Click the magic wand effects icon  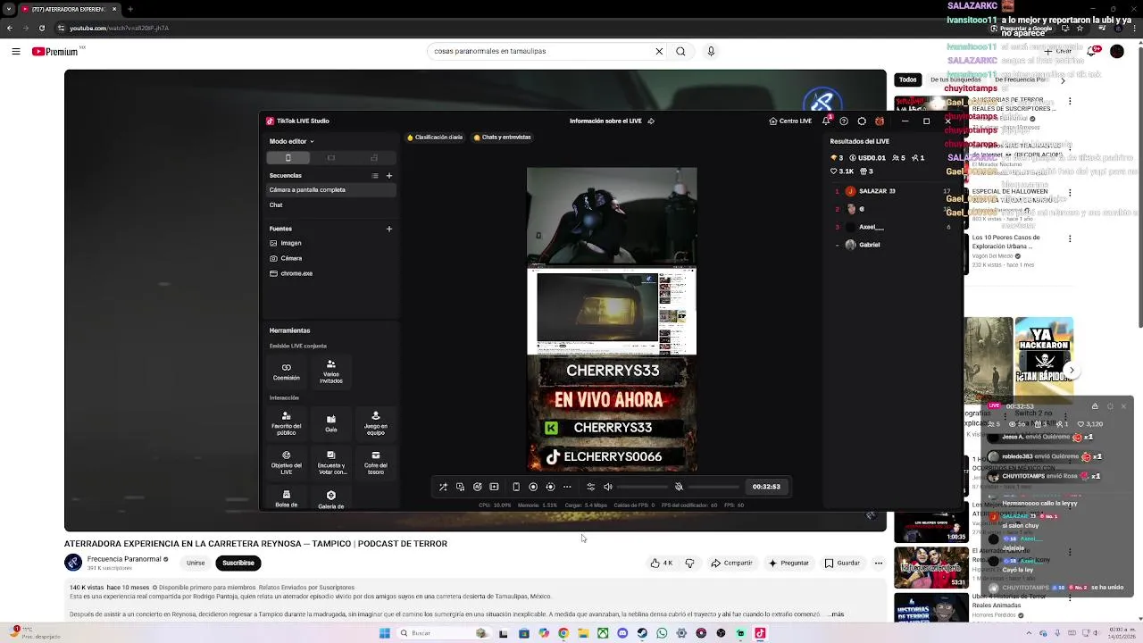[443, 487]
